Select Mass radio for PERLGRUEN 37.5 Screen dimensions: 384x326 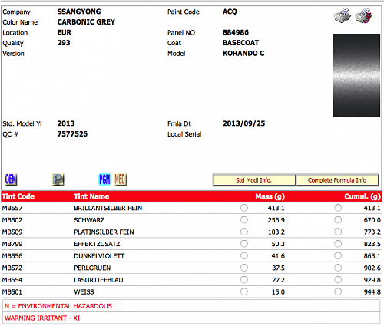point(244,268)
